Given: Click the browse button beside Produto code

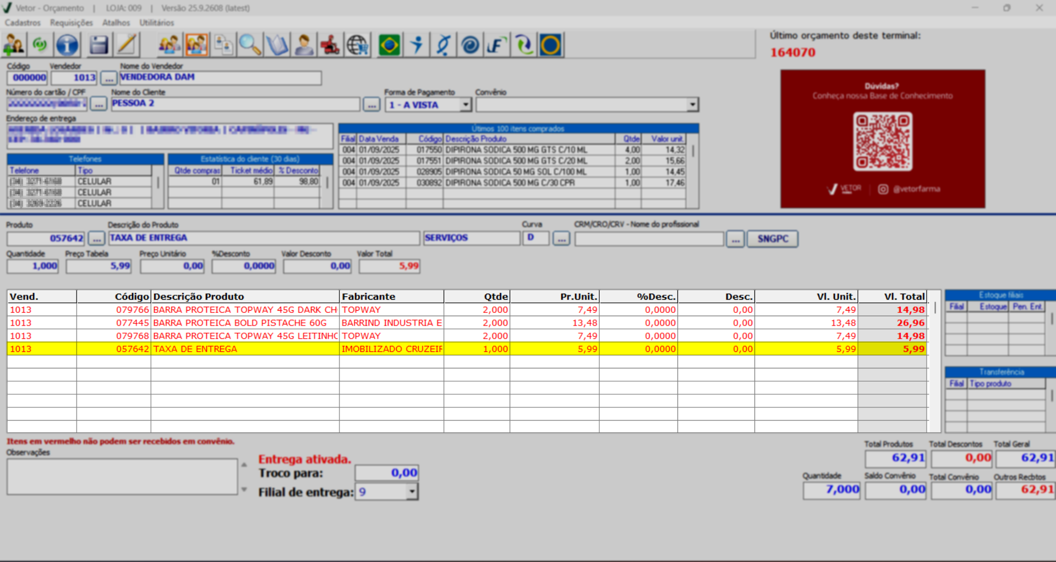Looking at the screenshot, I should pyautogui.click(x=96, y=239).
